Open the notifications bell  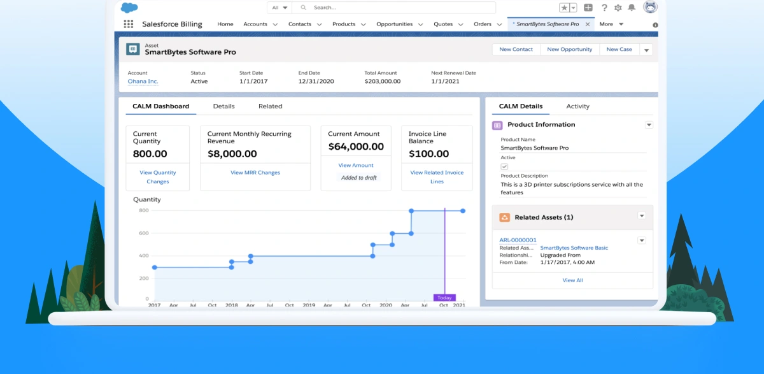click(632, 8)
